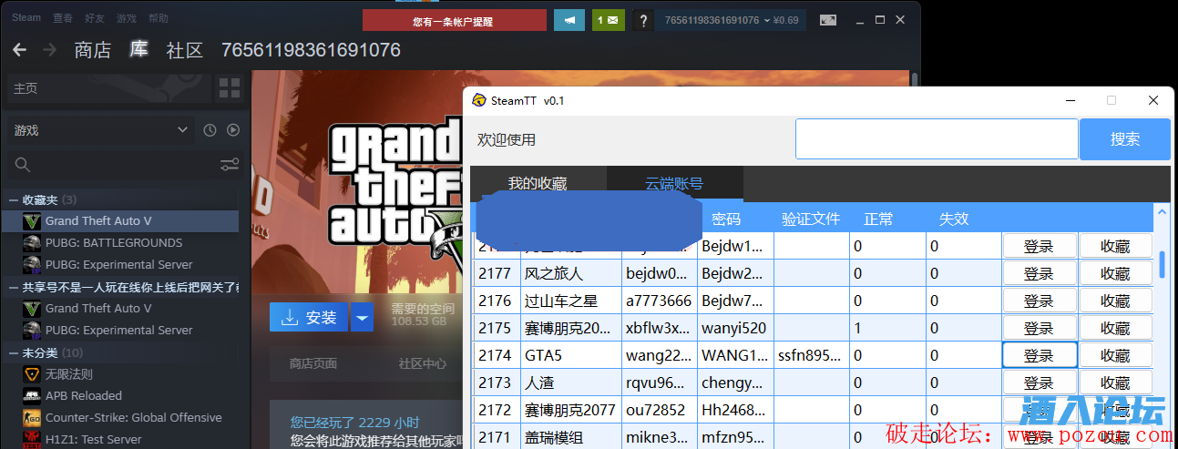Switch library to grid collections view icon
The width and height of the screenshot is (1178, 449).
tap(230, 88)
